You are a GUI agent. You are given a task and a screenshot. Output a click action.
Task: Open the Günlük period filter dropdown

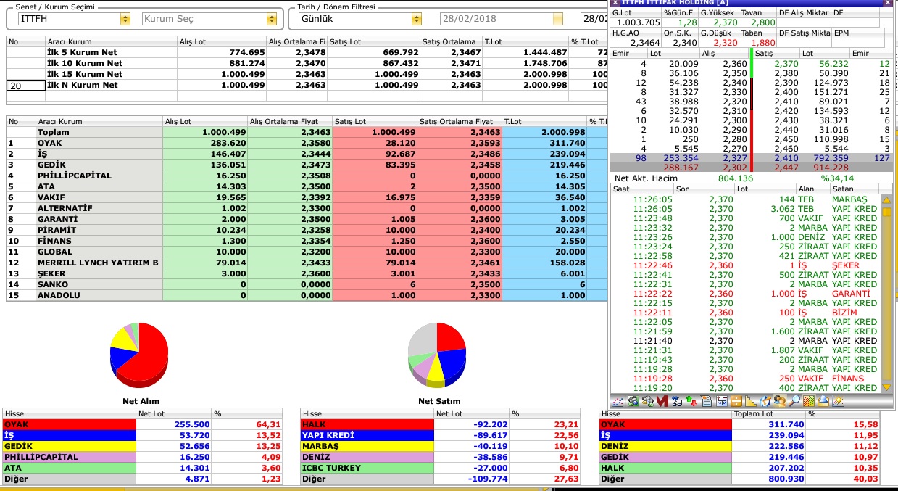(x=417, y=19)
